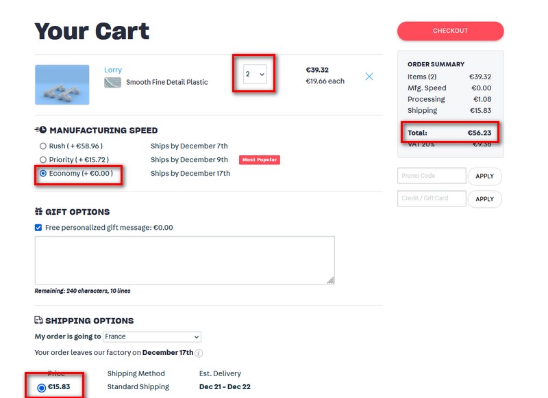Click the CHECKOUT button

tap(450, 31)
